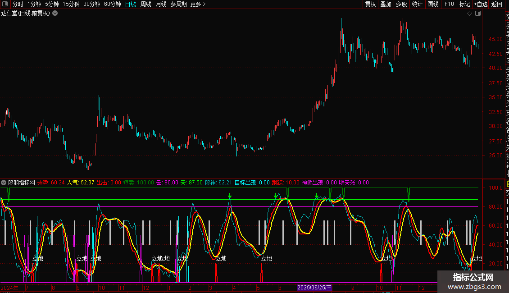Open the 叠加 overlay menu
The width and height of the screenshot is (509, 293).
pos(386,4)
